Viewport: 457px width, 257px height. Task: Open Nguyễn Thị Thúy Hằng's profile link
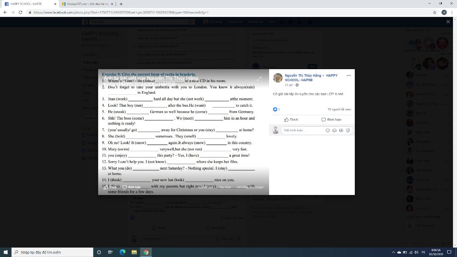pos(303,75)
